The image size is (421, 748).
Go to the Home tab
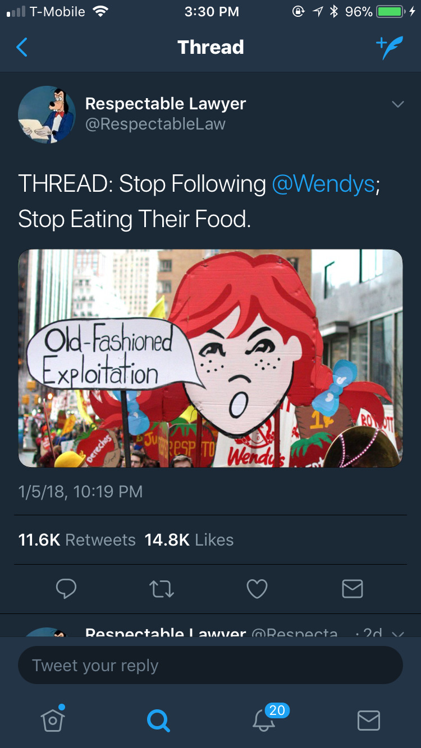coord(53,719)
